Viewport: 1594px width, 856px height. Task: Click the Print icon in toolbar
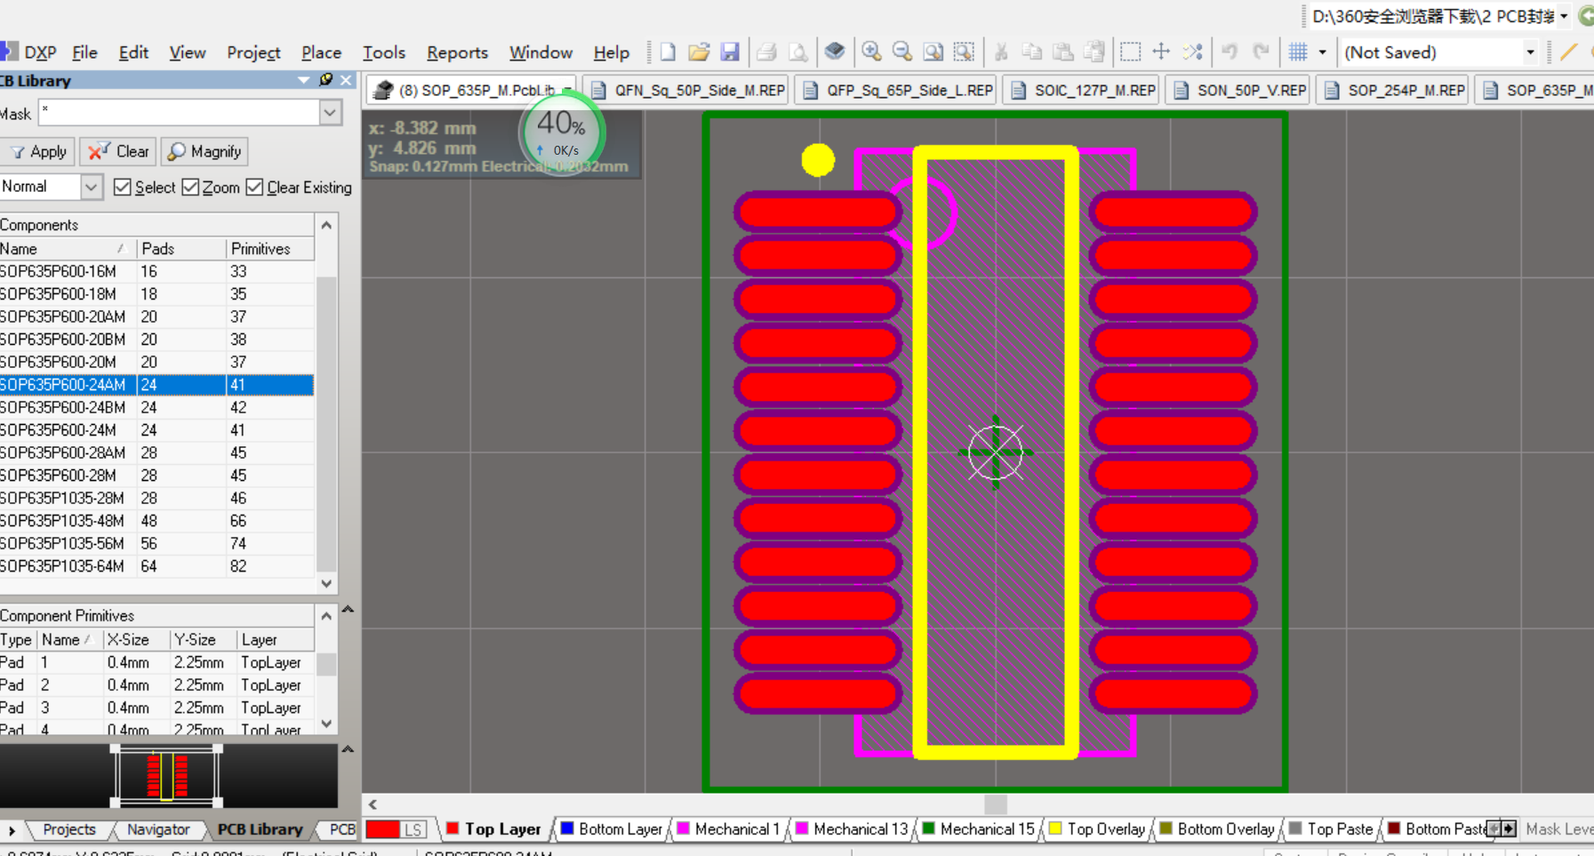766,52
